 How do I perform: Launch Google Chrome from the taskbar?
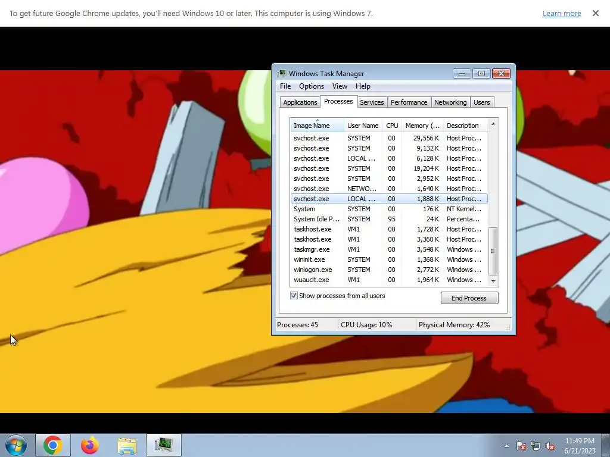(53, 445)
